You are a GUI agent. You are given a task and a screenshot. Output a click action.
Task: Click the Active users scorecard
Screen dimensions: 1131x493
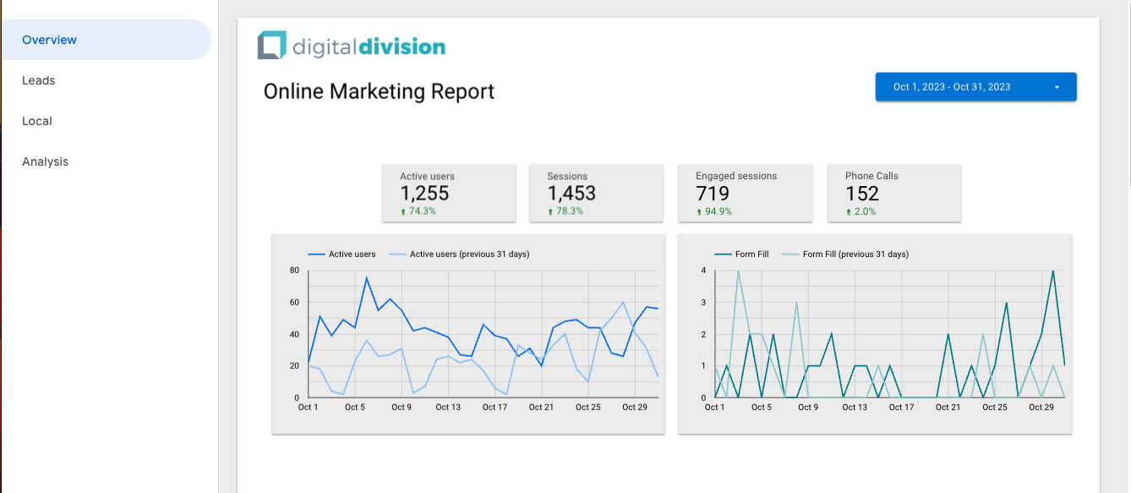point(449,193)
